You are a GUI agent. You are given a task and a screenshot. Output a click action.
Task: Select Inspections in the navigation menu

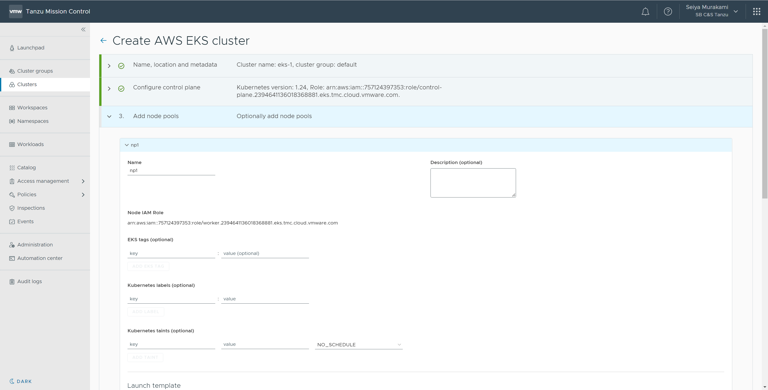(x=31, y=208)
